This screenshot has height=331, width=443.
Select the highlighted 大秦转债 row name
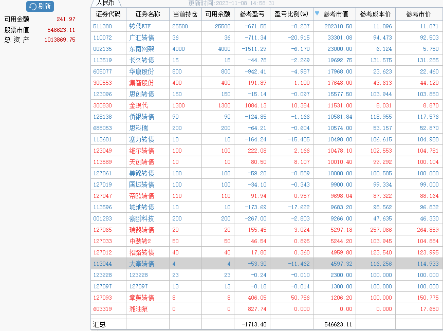tap(141, 264)
